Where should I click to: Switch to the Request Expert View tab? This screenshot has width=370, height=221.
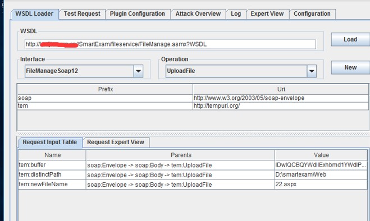(x=116, y=142)
